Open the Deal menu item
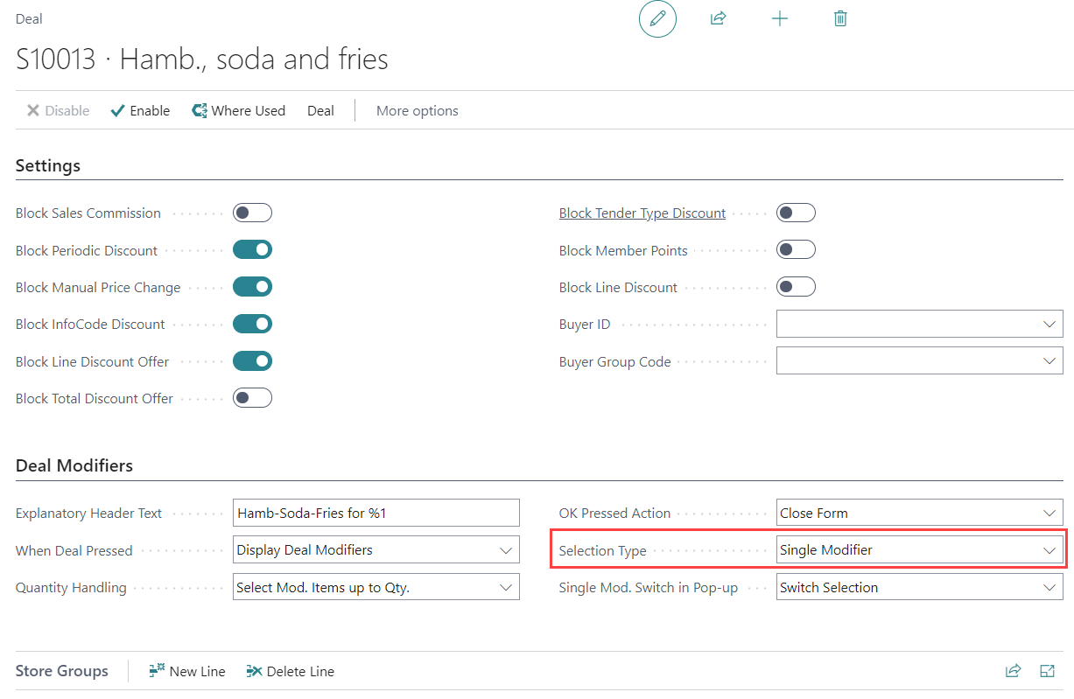The height and width of the screenshot is (699, 1074). [x=320, y=110]
